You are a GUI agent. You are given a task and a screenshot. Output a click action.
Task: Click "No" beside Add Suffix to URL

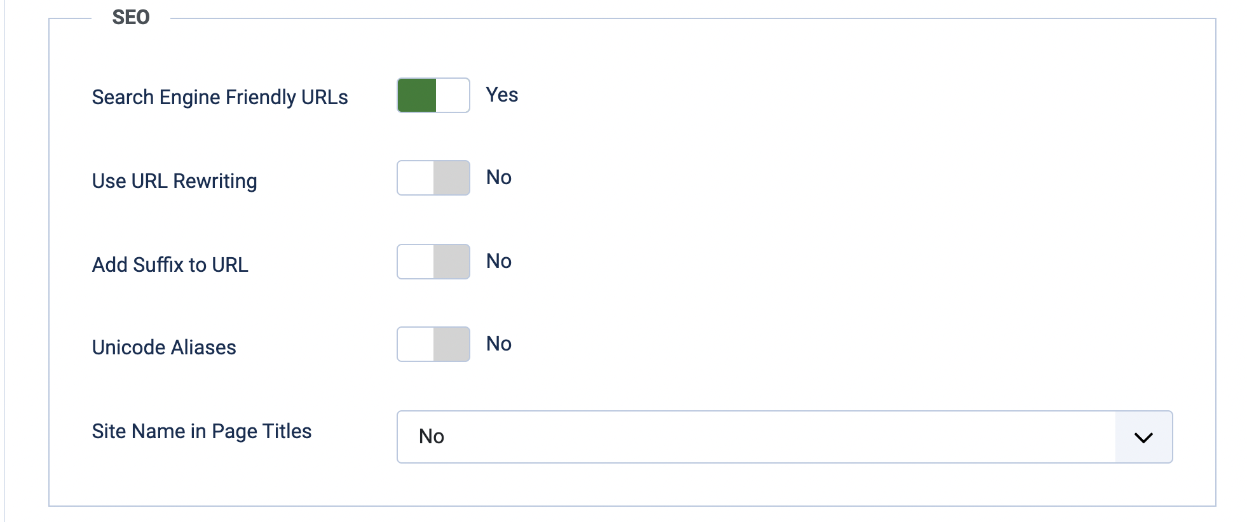(x=499, y=261)
